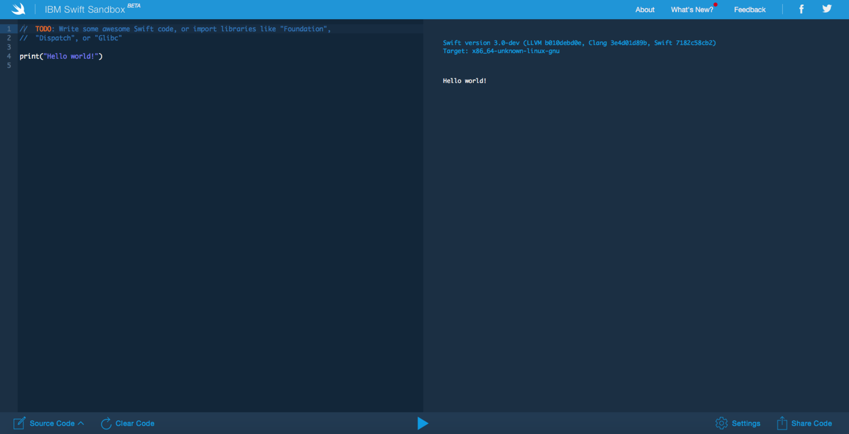Open the Facebook page icon
Screen dimensions: 849x434
[x=801, y=9]
